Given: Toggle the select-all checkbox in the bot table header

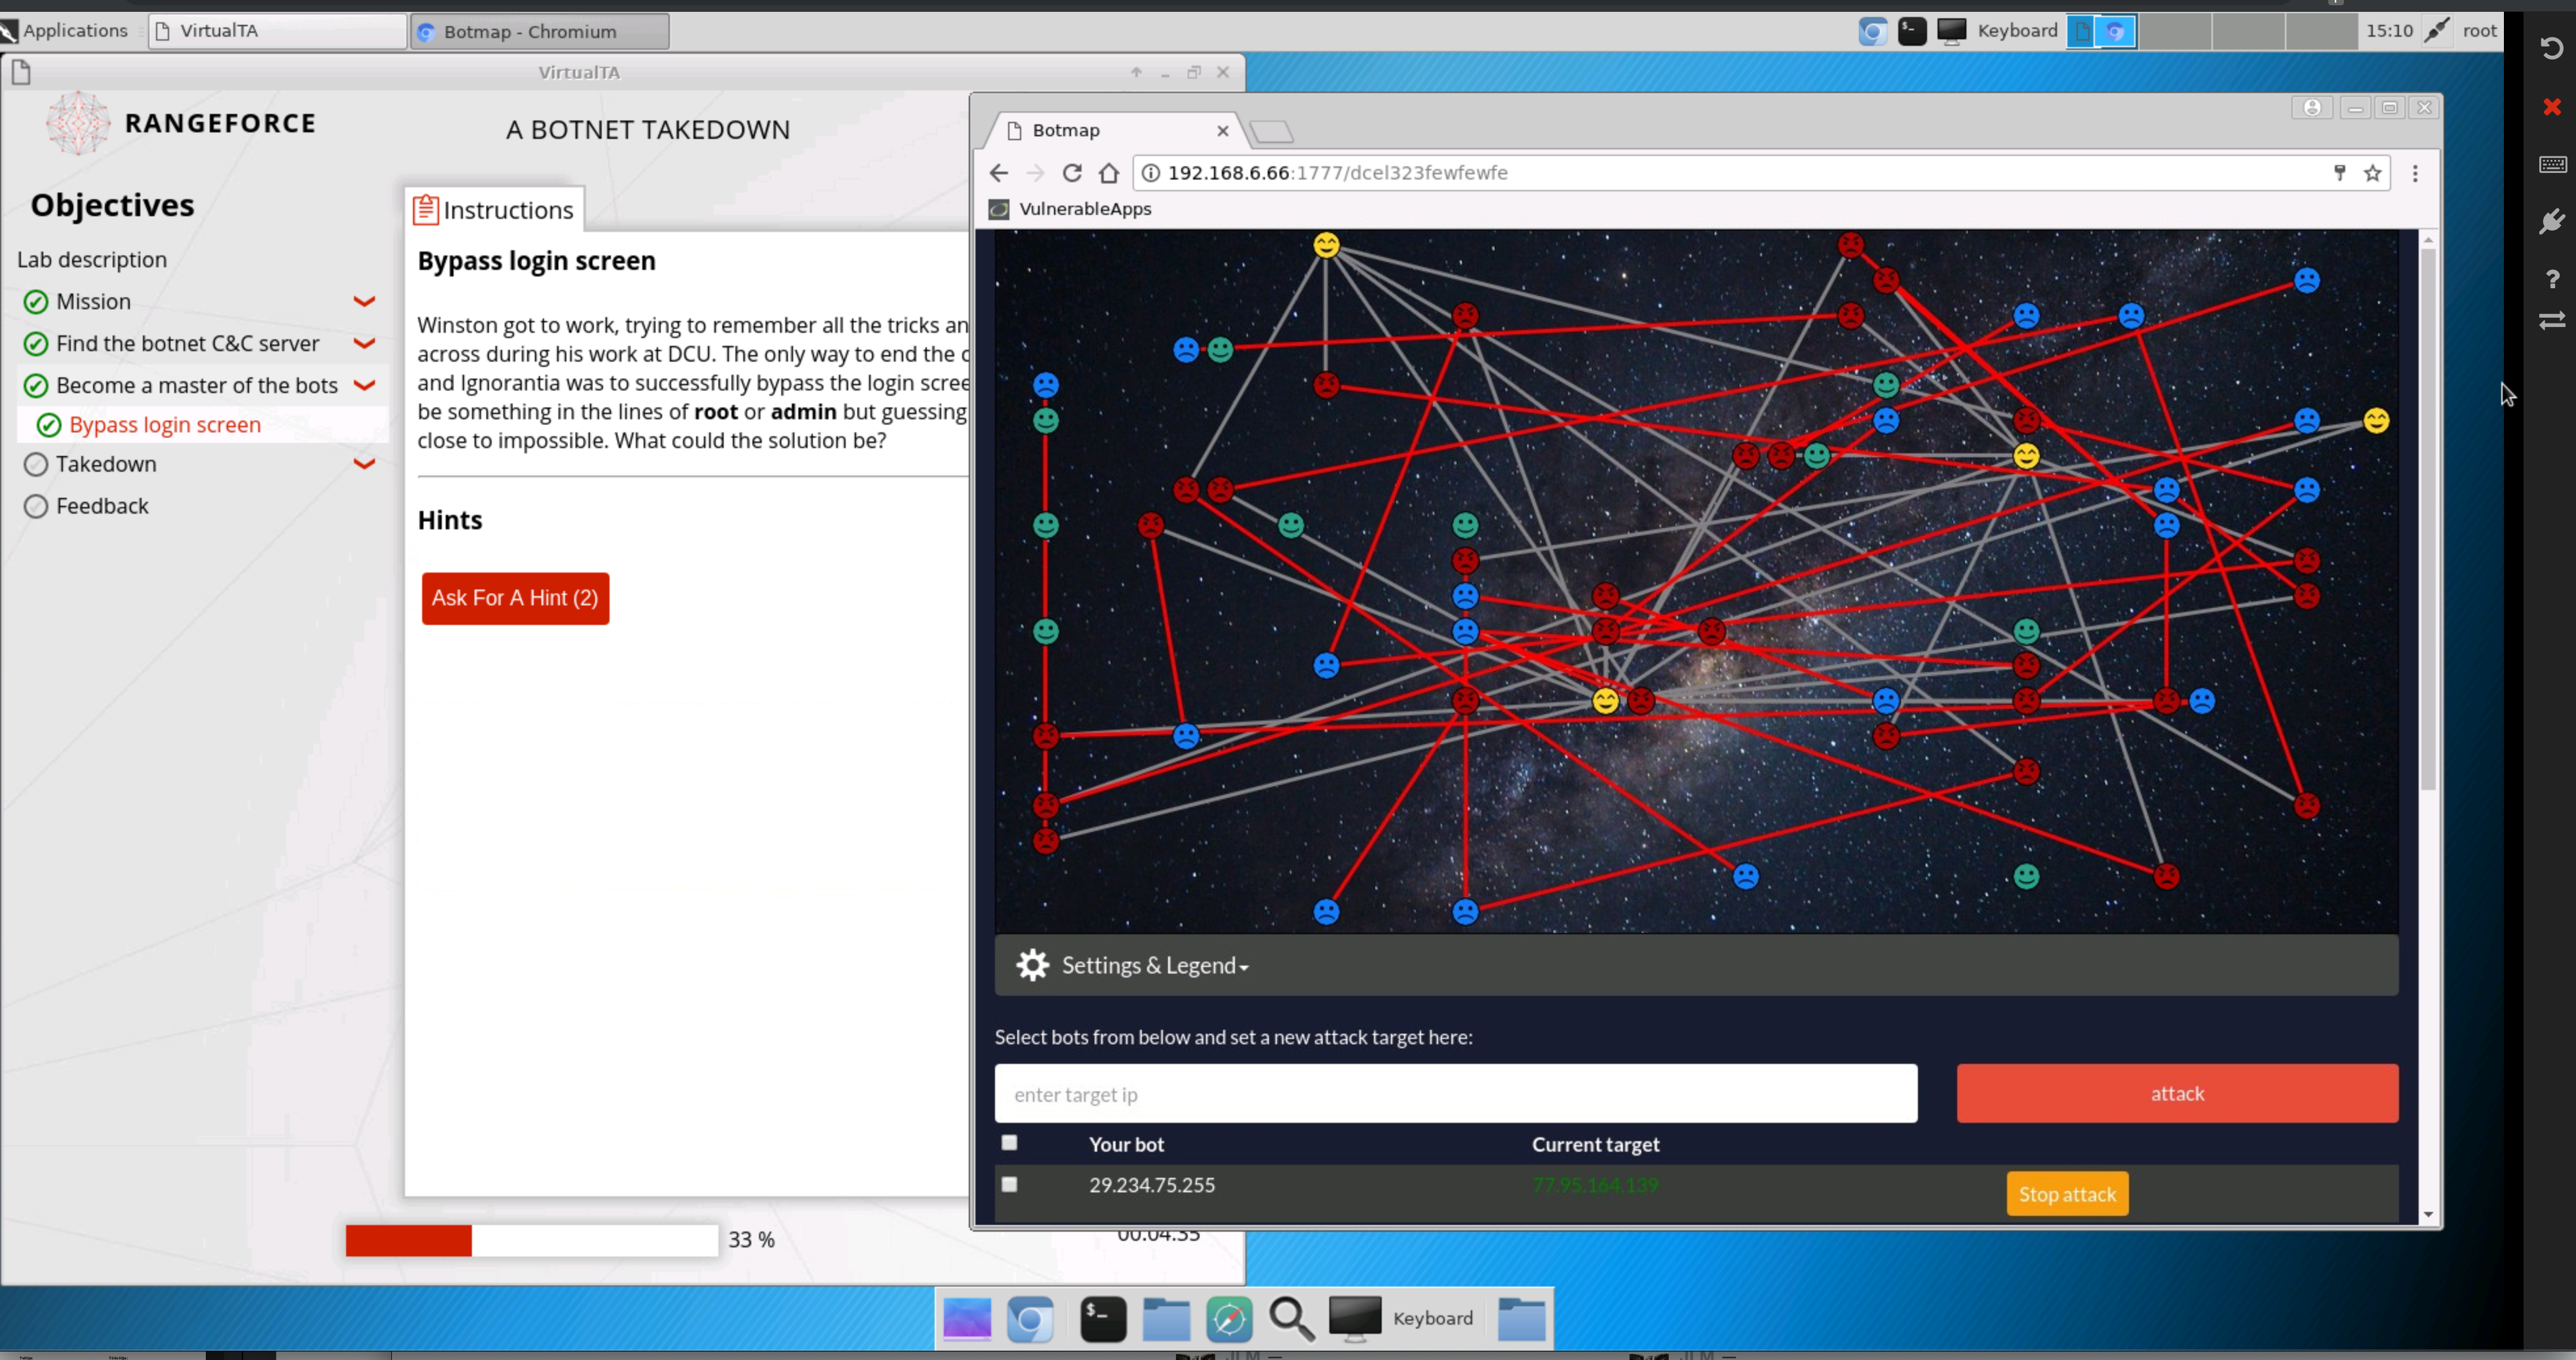Looking at the screenshot, I should pos(1010,1142).
